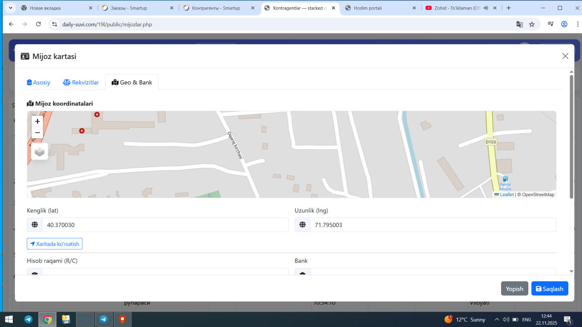Switch to the Asosiy tab
Screen dimensions: 582x327
tap(39, 82)
